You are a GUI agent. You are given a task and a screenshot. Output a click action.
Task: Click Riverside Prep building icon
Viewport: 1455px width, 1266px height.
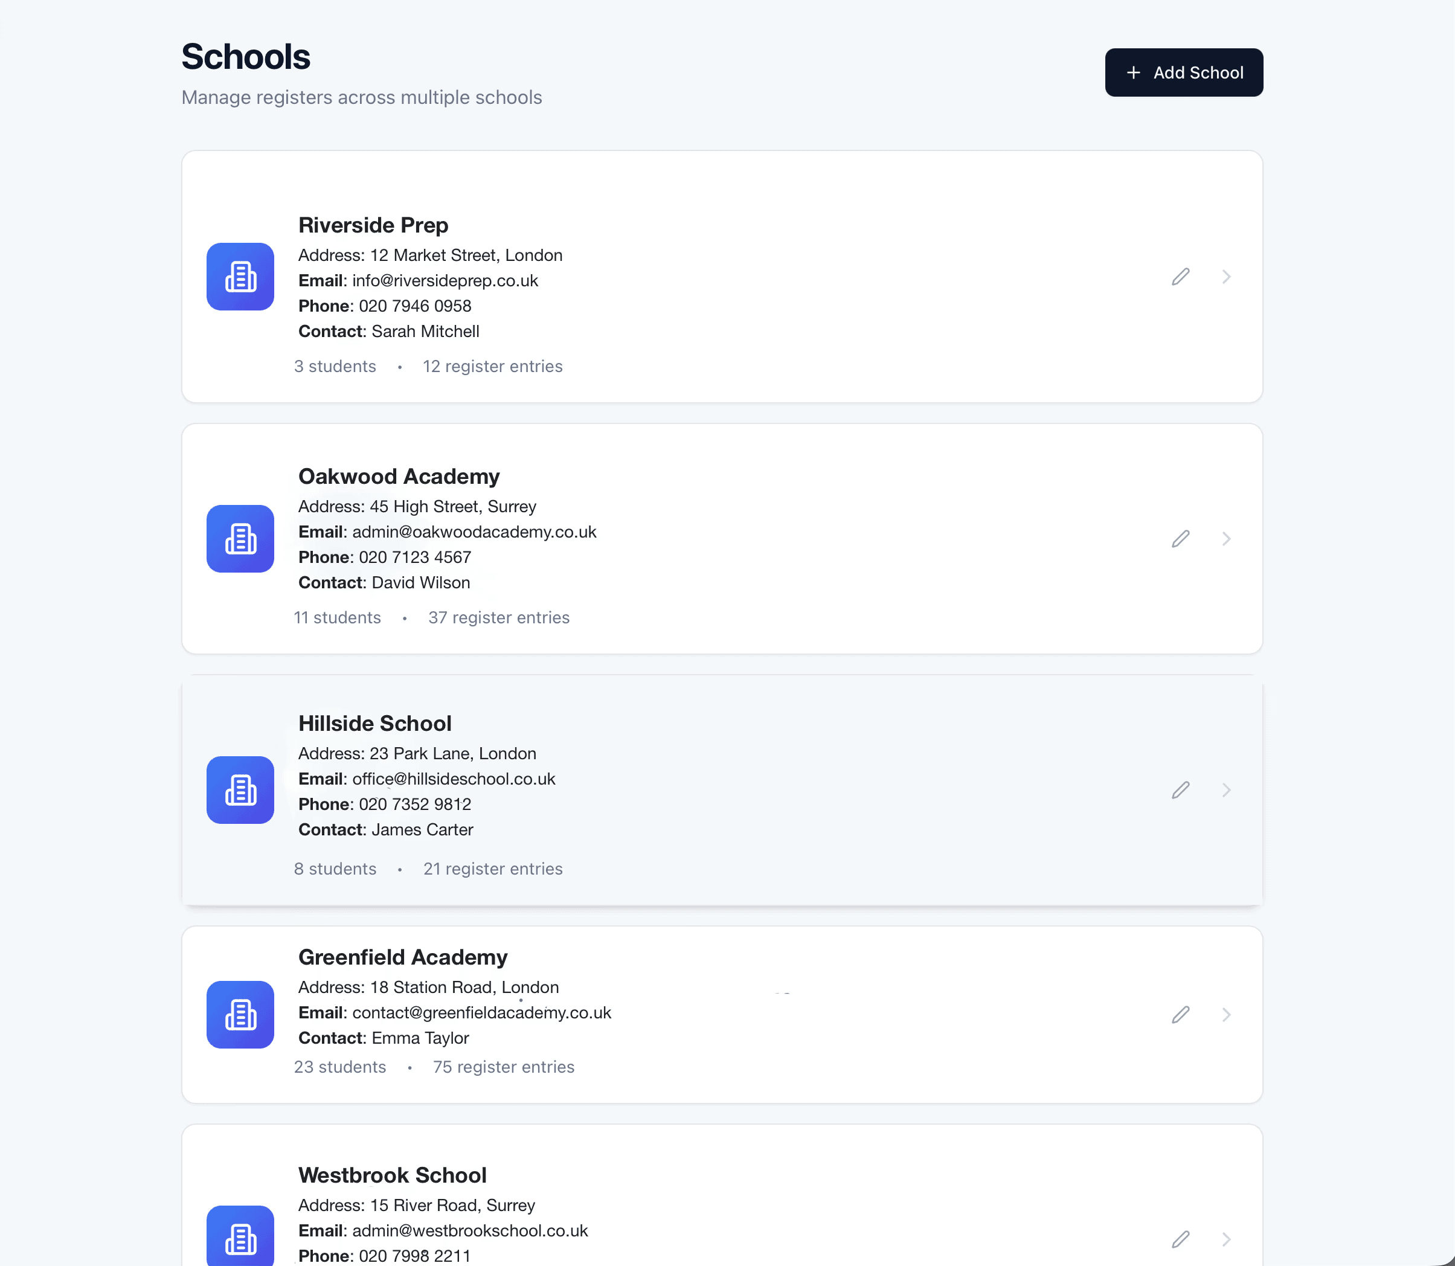(240, 277)
